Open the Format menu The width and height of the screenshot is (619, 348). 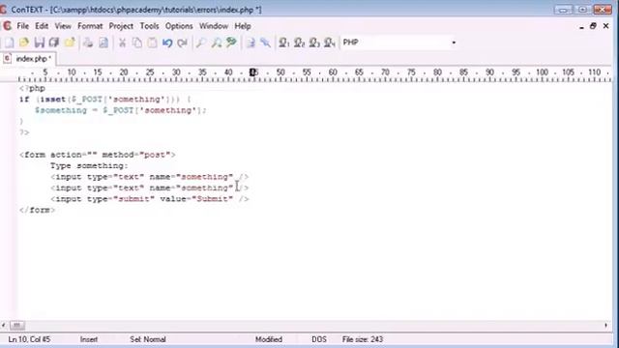(x=90, y=26)
